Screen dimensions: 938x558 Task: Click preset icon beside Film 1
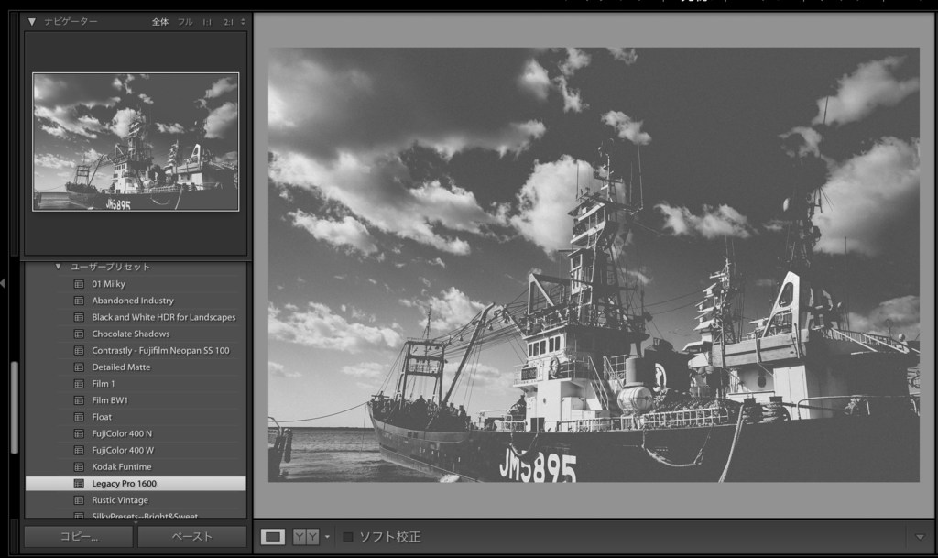point(79,384)
